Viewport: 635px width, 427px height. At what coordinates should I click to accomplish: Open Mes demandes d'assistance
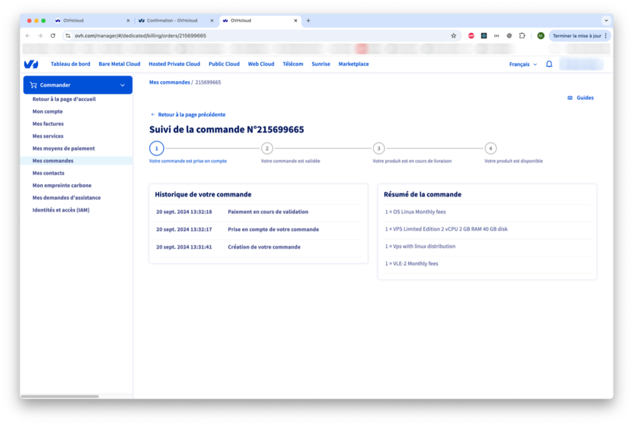point(66,198)
